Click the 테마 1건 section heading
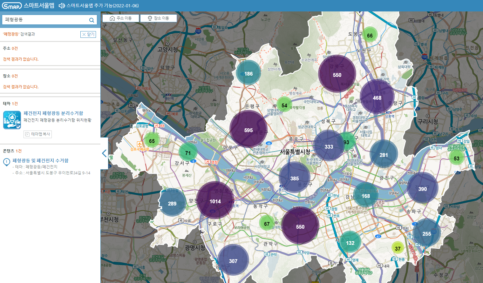The image size is (483, 283). pyautogui.click(x=10, y=104)
